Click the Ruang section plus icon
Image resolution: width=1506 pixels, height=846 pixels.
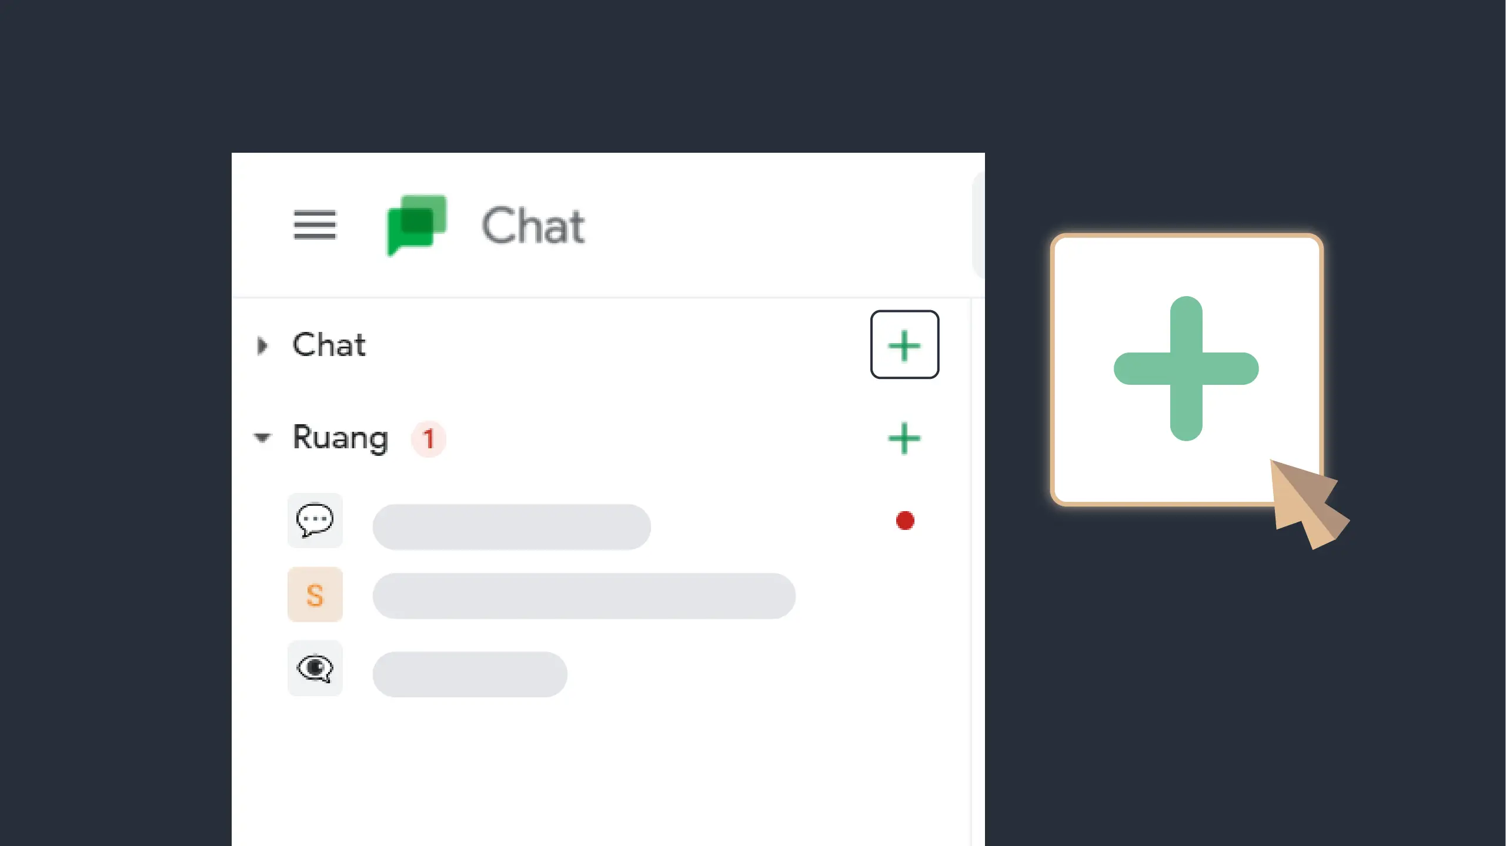click(903, 438)
